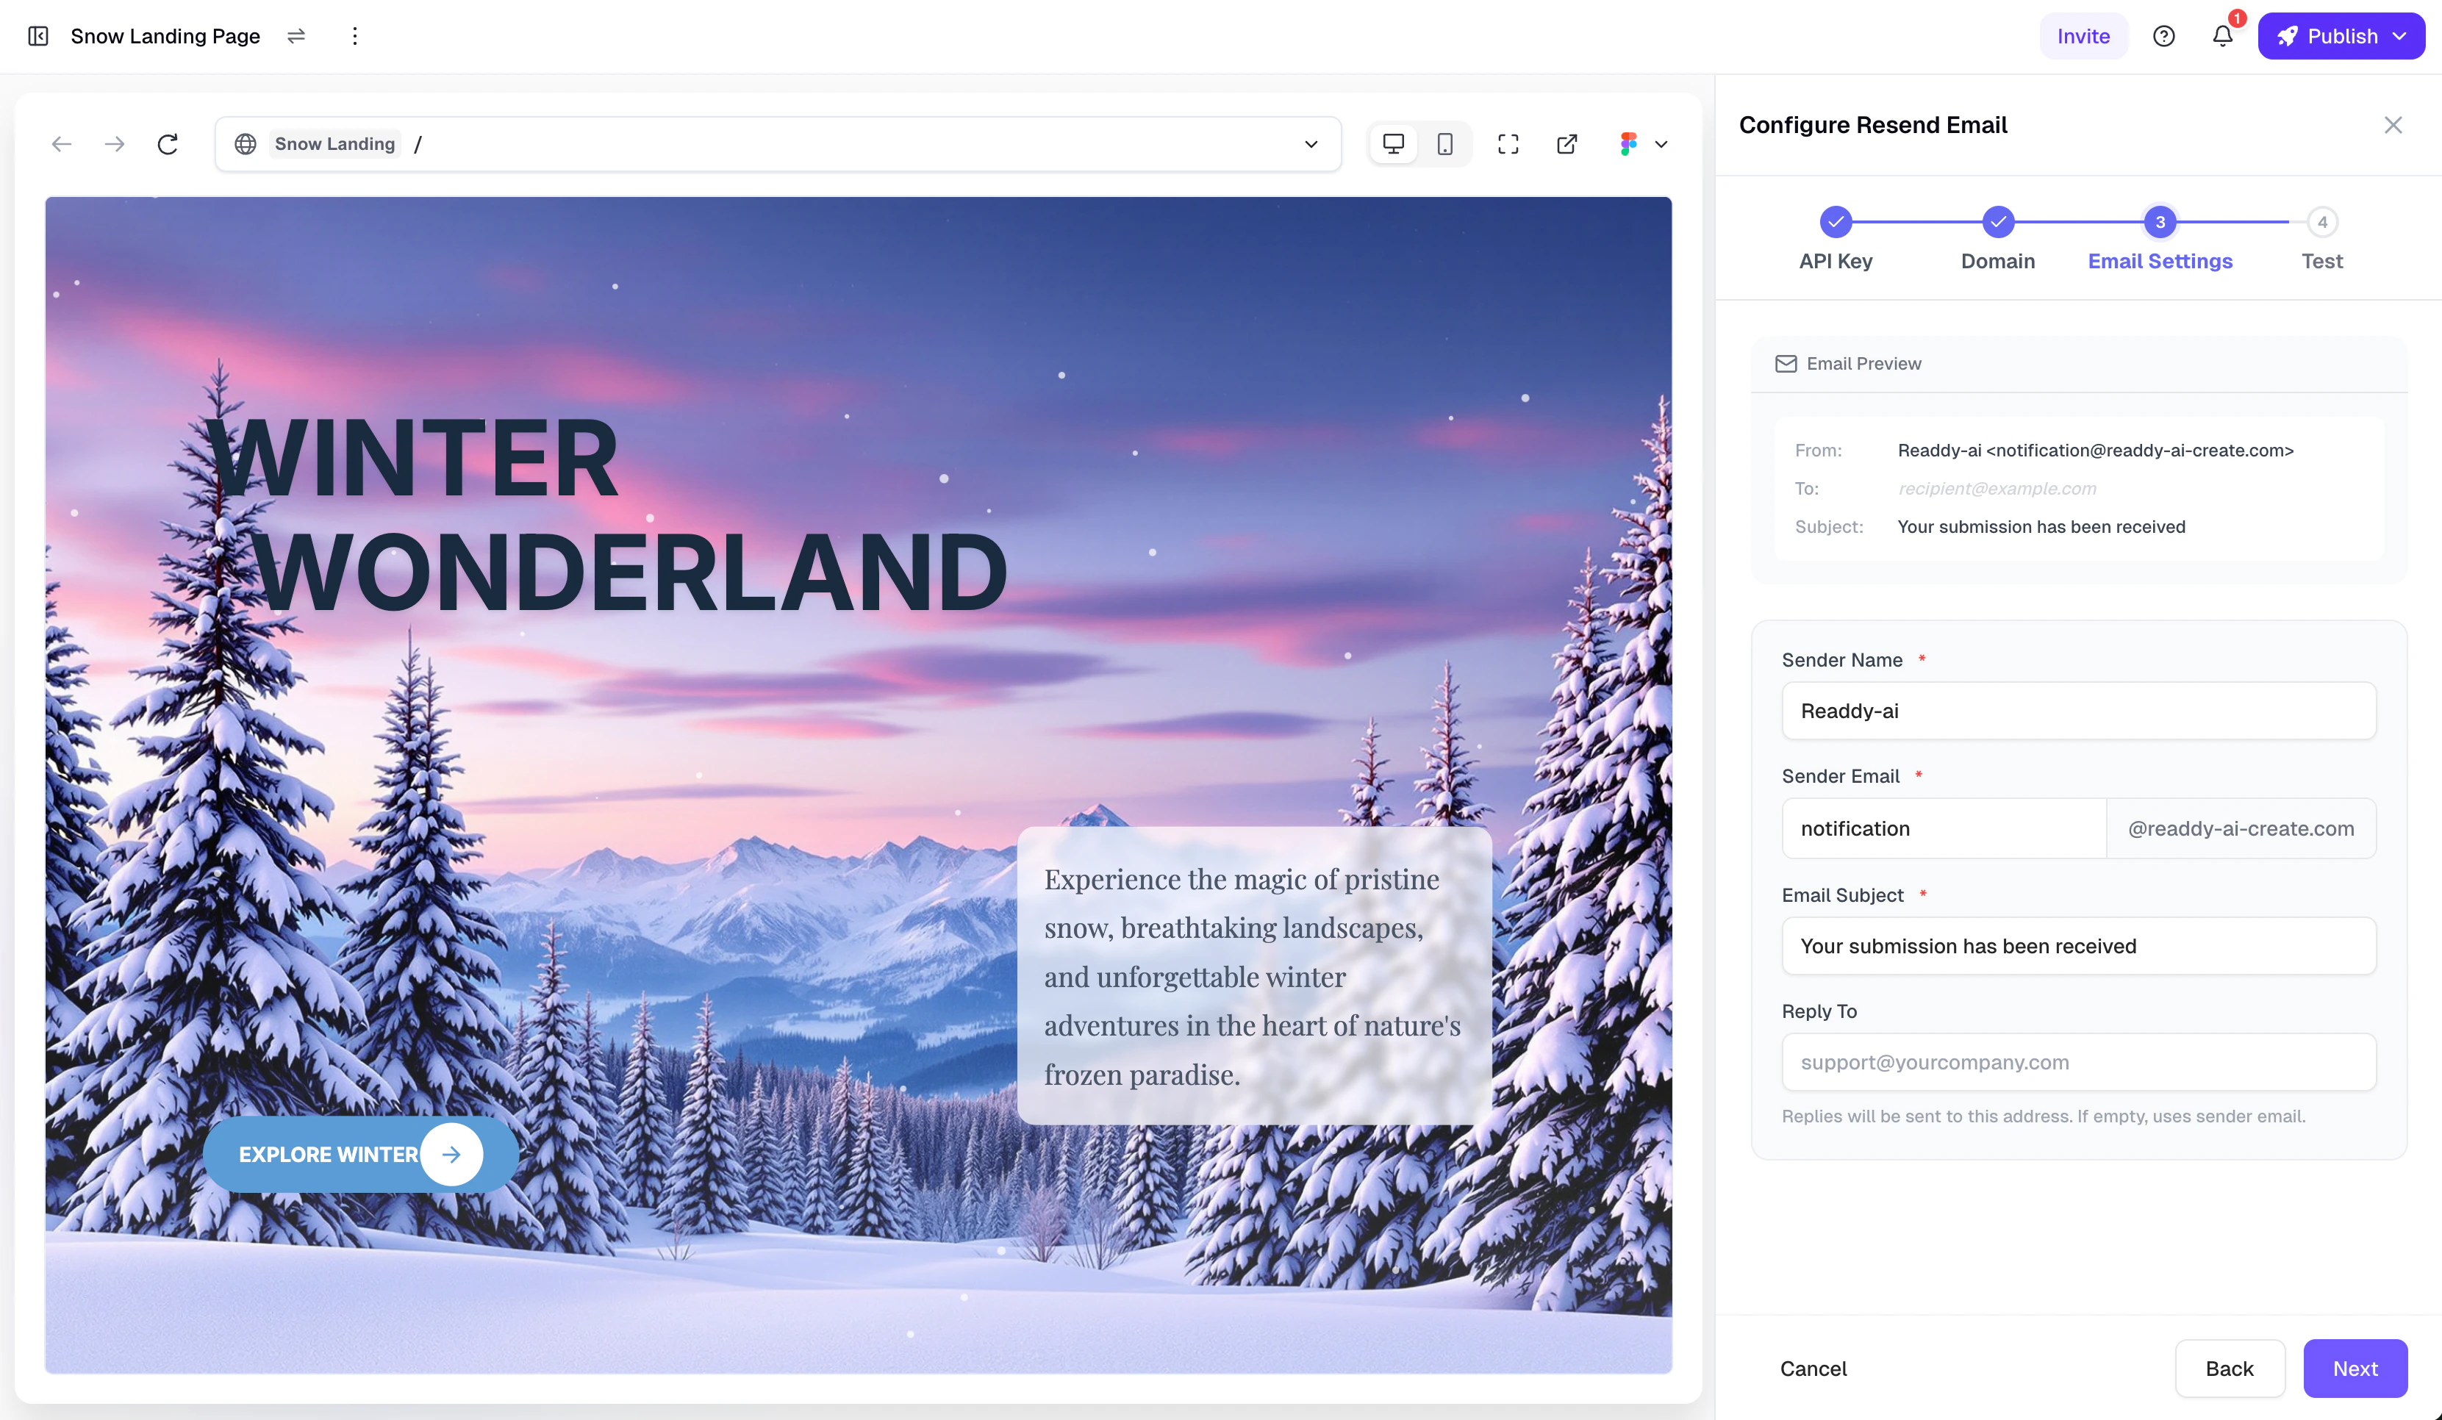Switch the preview to desktop view
The height and width of the screenshot is (1420, 2442).
tap(1394, 143)
